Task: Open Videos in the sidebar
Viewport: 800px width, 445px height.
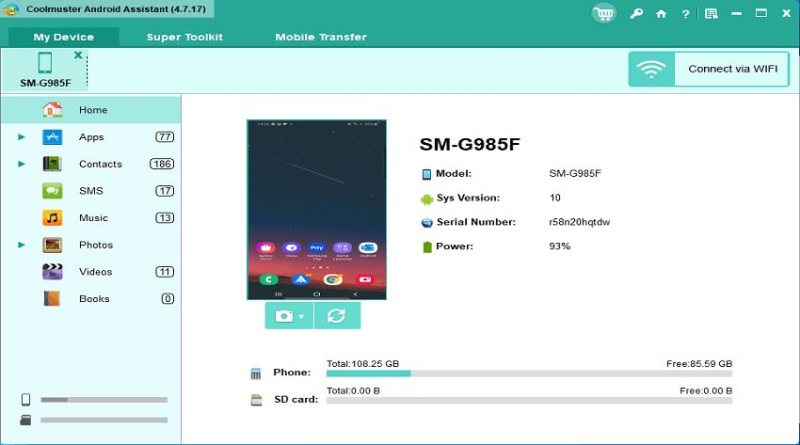Action: [x=95, y=272]
